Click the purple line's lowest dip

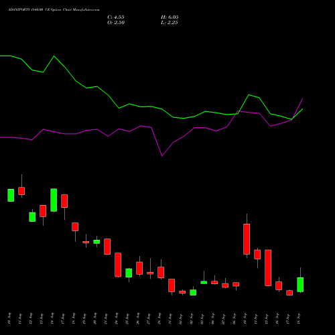point(162,155)
